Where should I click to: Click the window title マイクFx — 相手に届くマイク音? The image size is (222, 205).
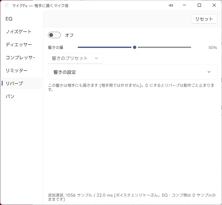[40, 6]
